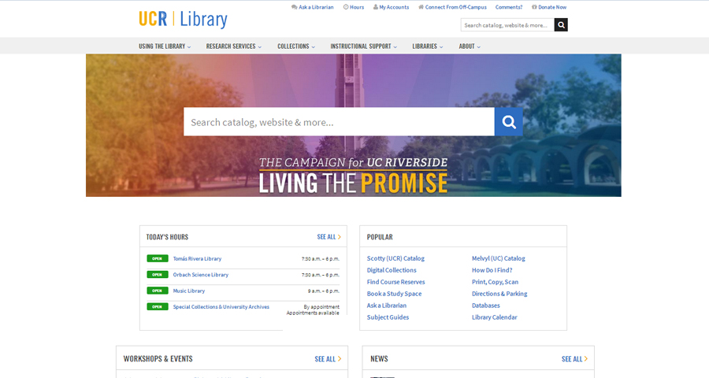Click the UCR Library logo
The image size is (709, 378).
click(183, 19)
